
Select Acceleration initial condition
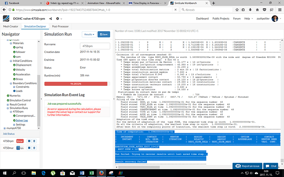pos(23,74)
